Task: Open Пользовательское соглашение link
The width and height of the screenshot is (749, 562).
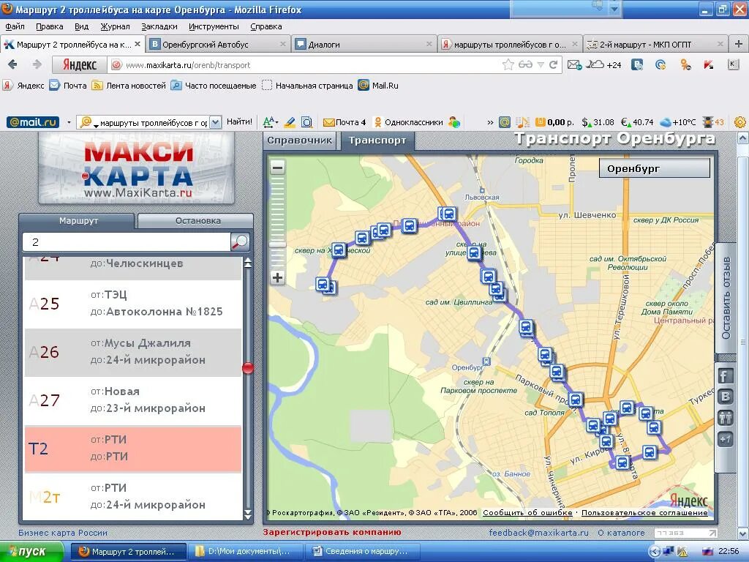Action: (644, 513)
